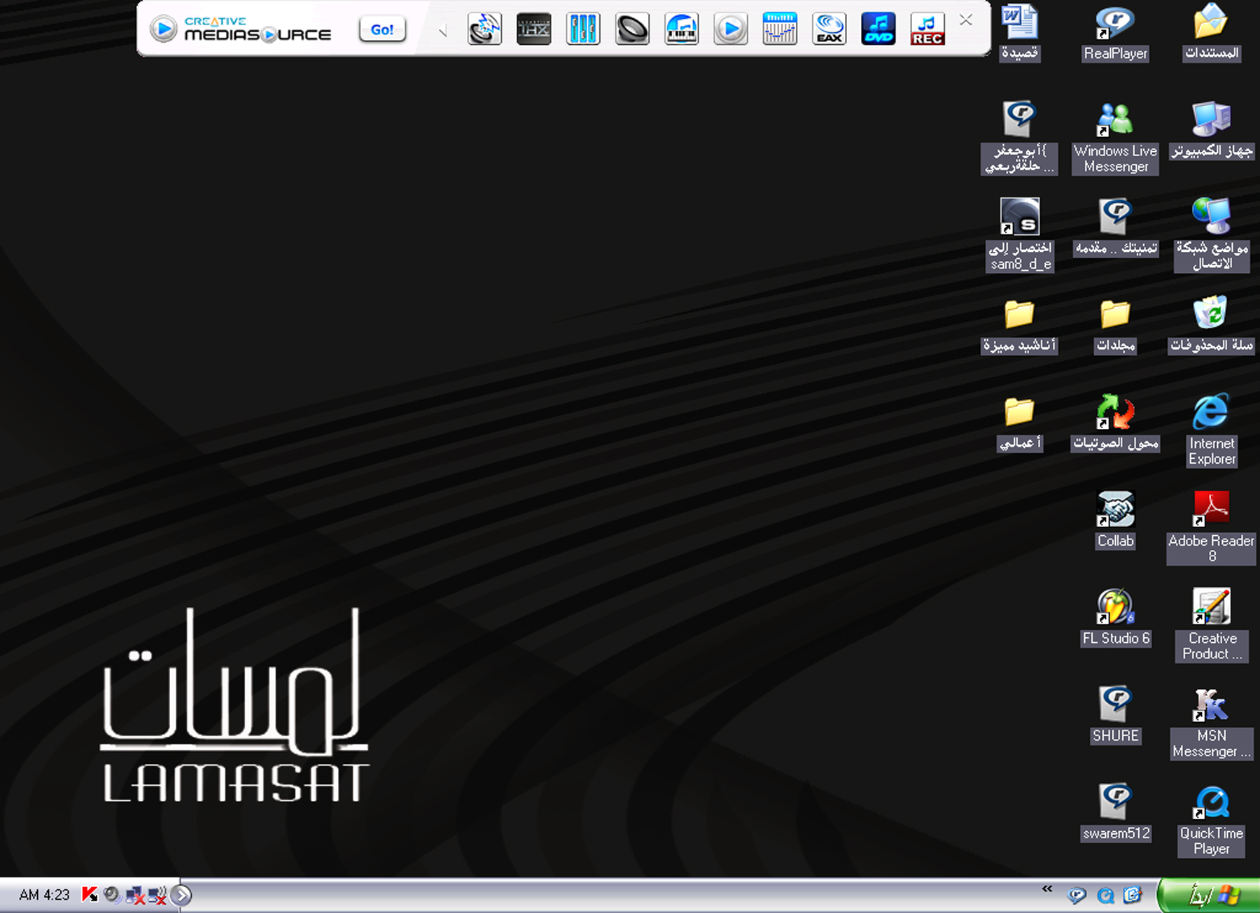1260x913 pixels.
Task: Click the QuickTime quick launch icon
Action: pyautogui.click(x=1105, y=896)
